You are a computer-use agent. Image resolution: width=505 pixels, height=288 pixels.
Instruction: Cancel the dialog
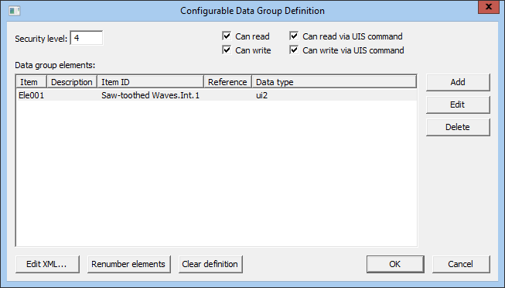coord(461,264)
